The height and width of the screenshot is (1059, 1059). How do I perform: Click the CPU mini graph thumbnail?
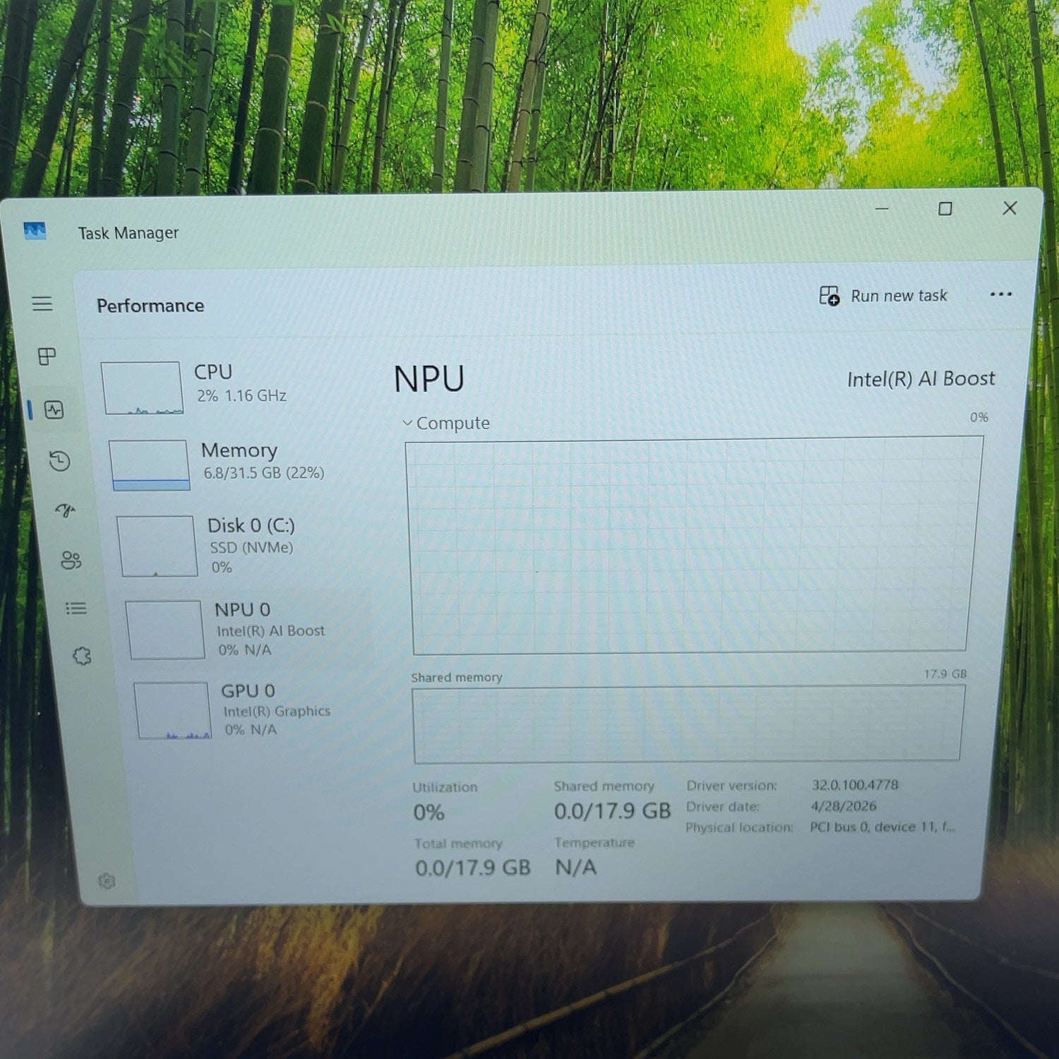[142, 388]
